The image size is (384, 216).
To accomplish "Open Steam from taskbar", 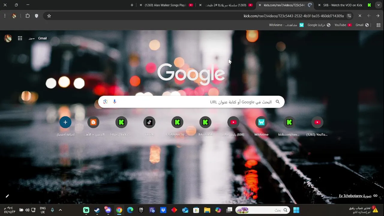I will point(97,210).
